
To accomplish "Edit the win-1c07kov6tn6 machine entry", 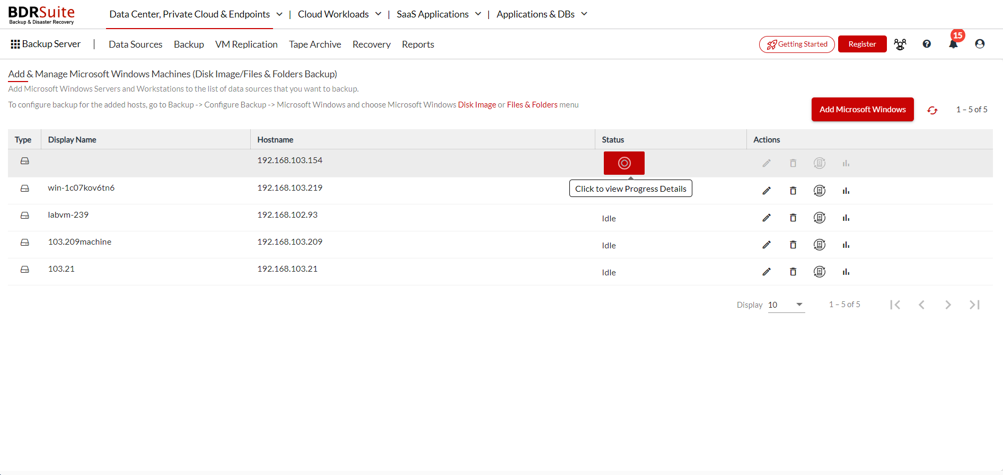I will click(767, 191).
